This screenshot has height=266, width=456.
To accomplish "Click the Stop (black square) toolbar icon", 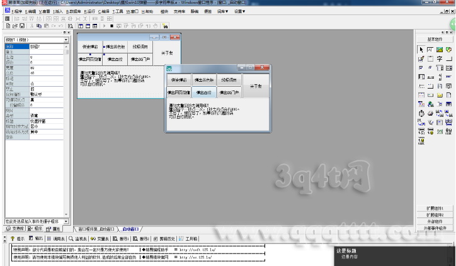I will click(111, 26).
